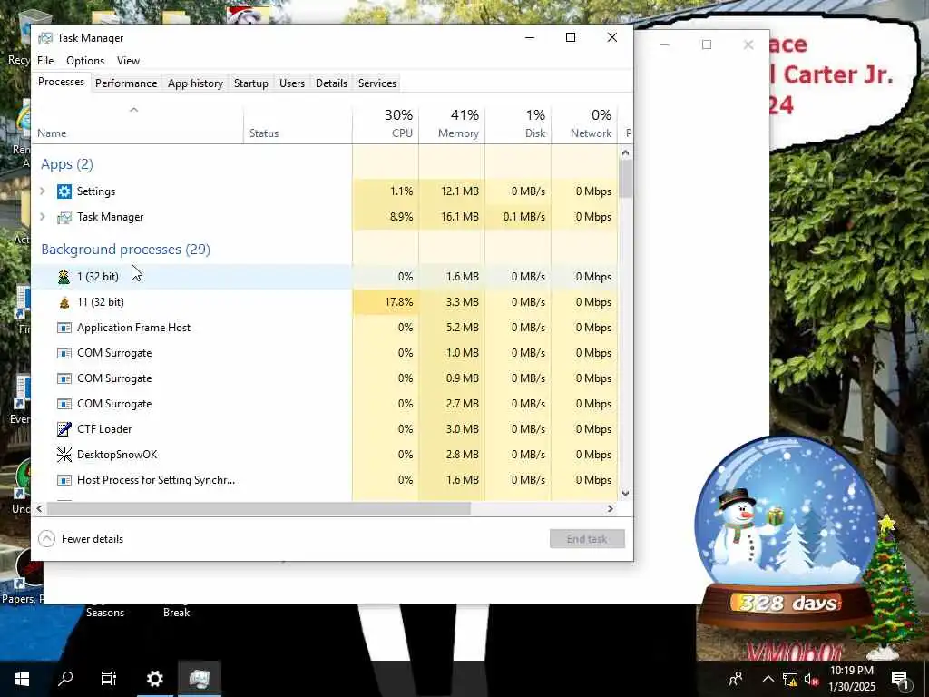The height and width of the screenshot is (697, 929).
Task: Click the Name column header
Action: point(138,123)
